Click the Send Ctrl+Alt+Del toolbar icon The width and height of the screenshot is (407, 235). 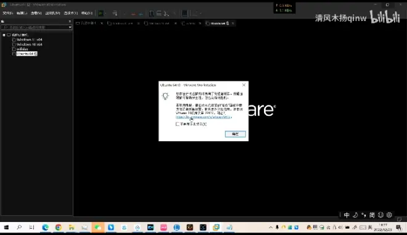pos(115,13)
